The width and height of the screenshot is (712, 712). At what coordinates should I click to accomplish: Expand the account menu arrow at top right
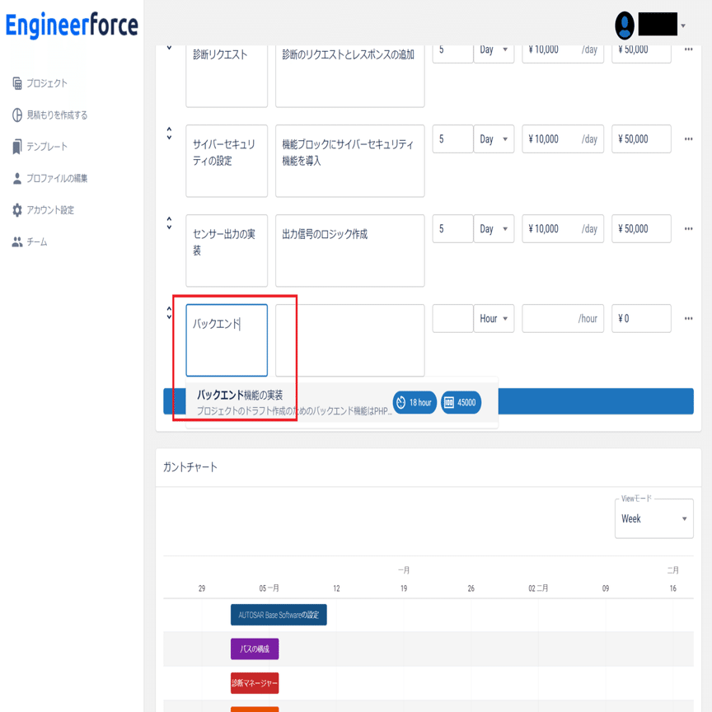point(683,26)
